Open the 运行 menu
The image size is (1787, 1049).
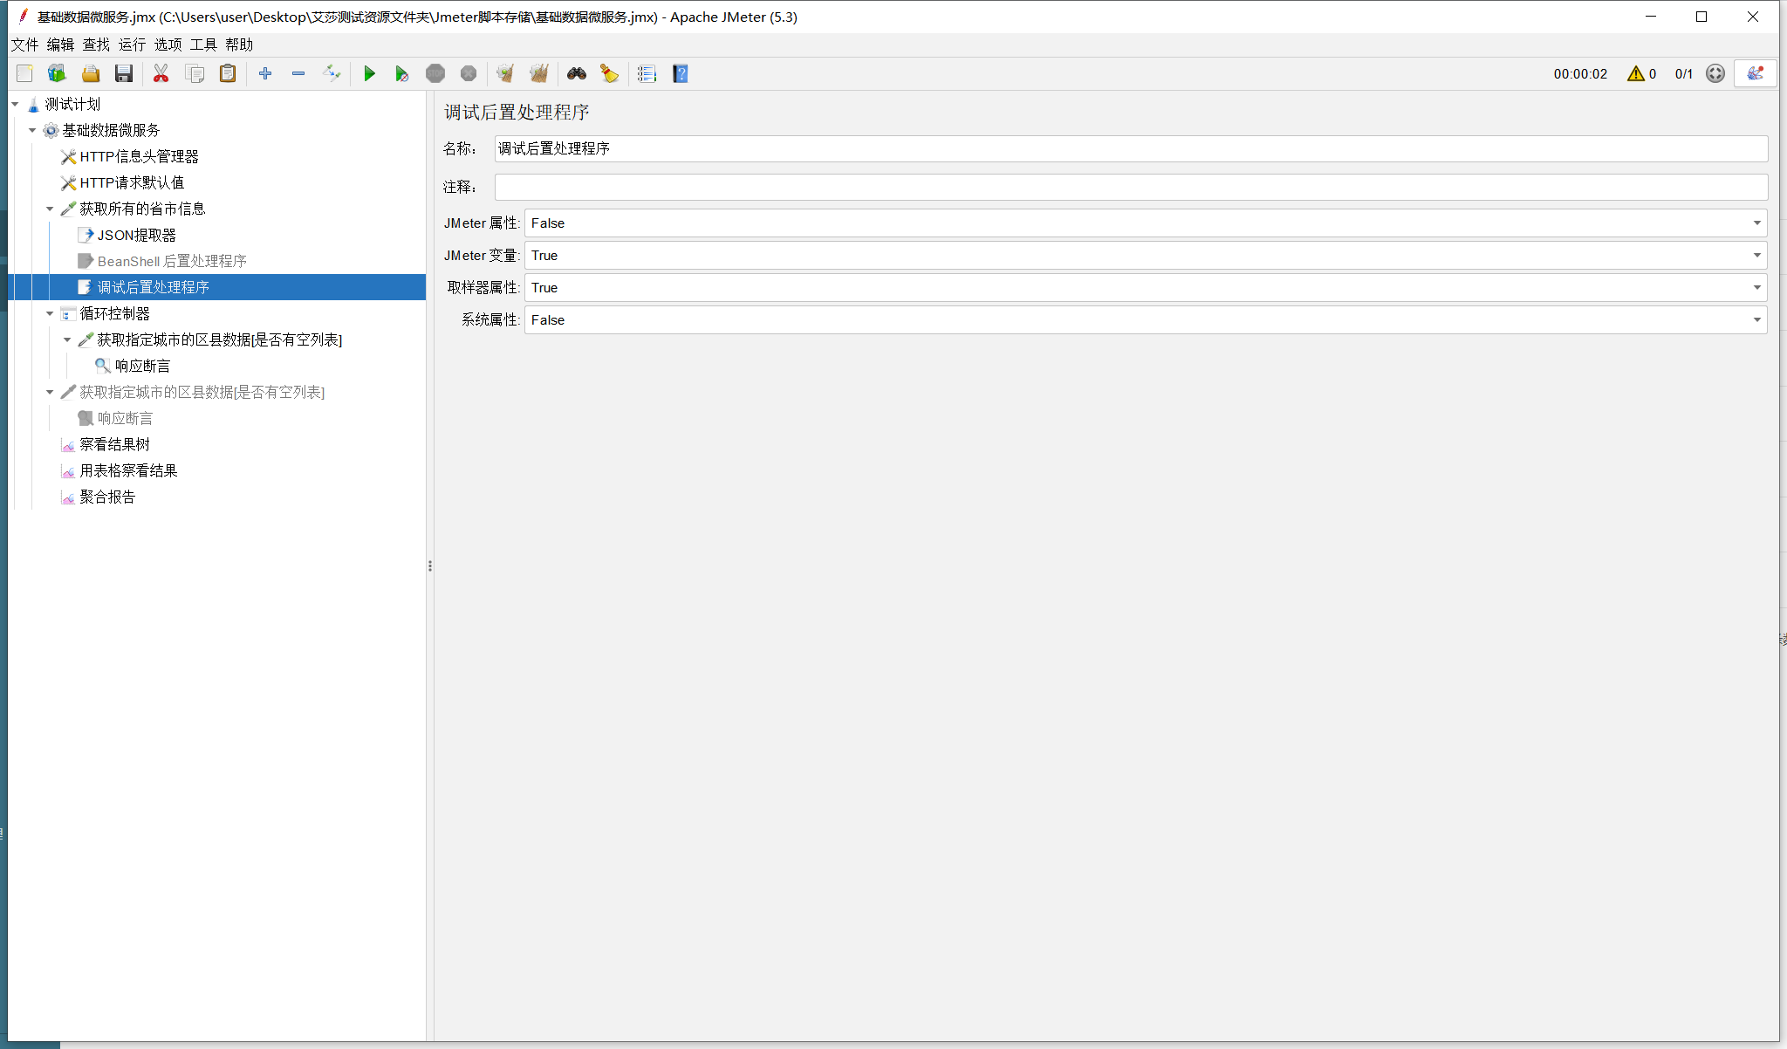coord(132,45)
